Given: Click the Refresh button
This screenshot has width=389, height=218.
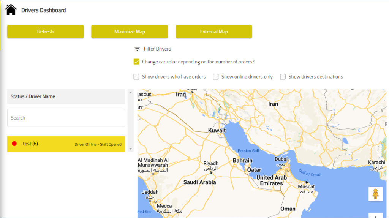Looking at the screenshot, I should point(46,32).
